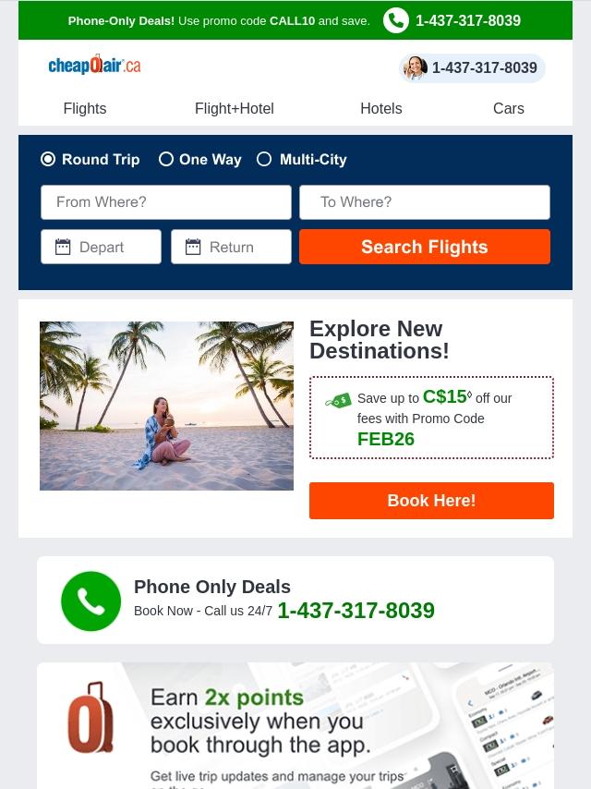Click the Book Here! button
The height and width of the screenshot is (789, 591).
[x=431, y=501]
